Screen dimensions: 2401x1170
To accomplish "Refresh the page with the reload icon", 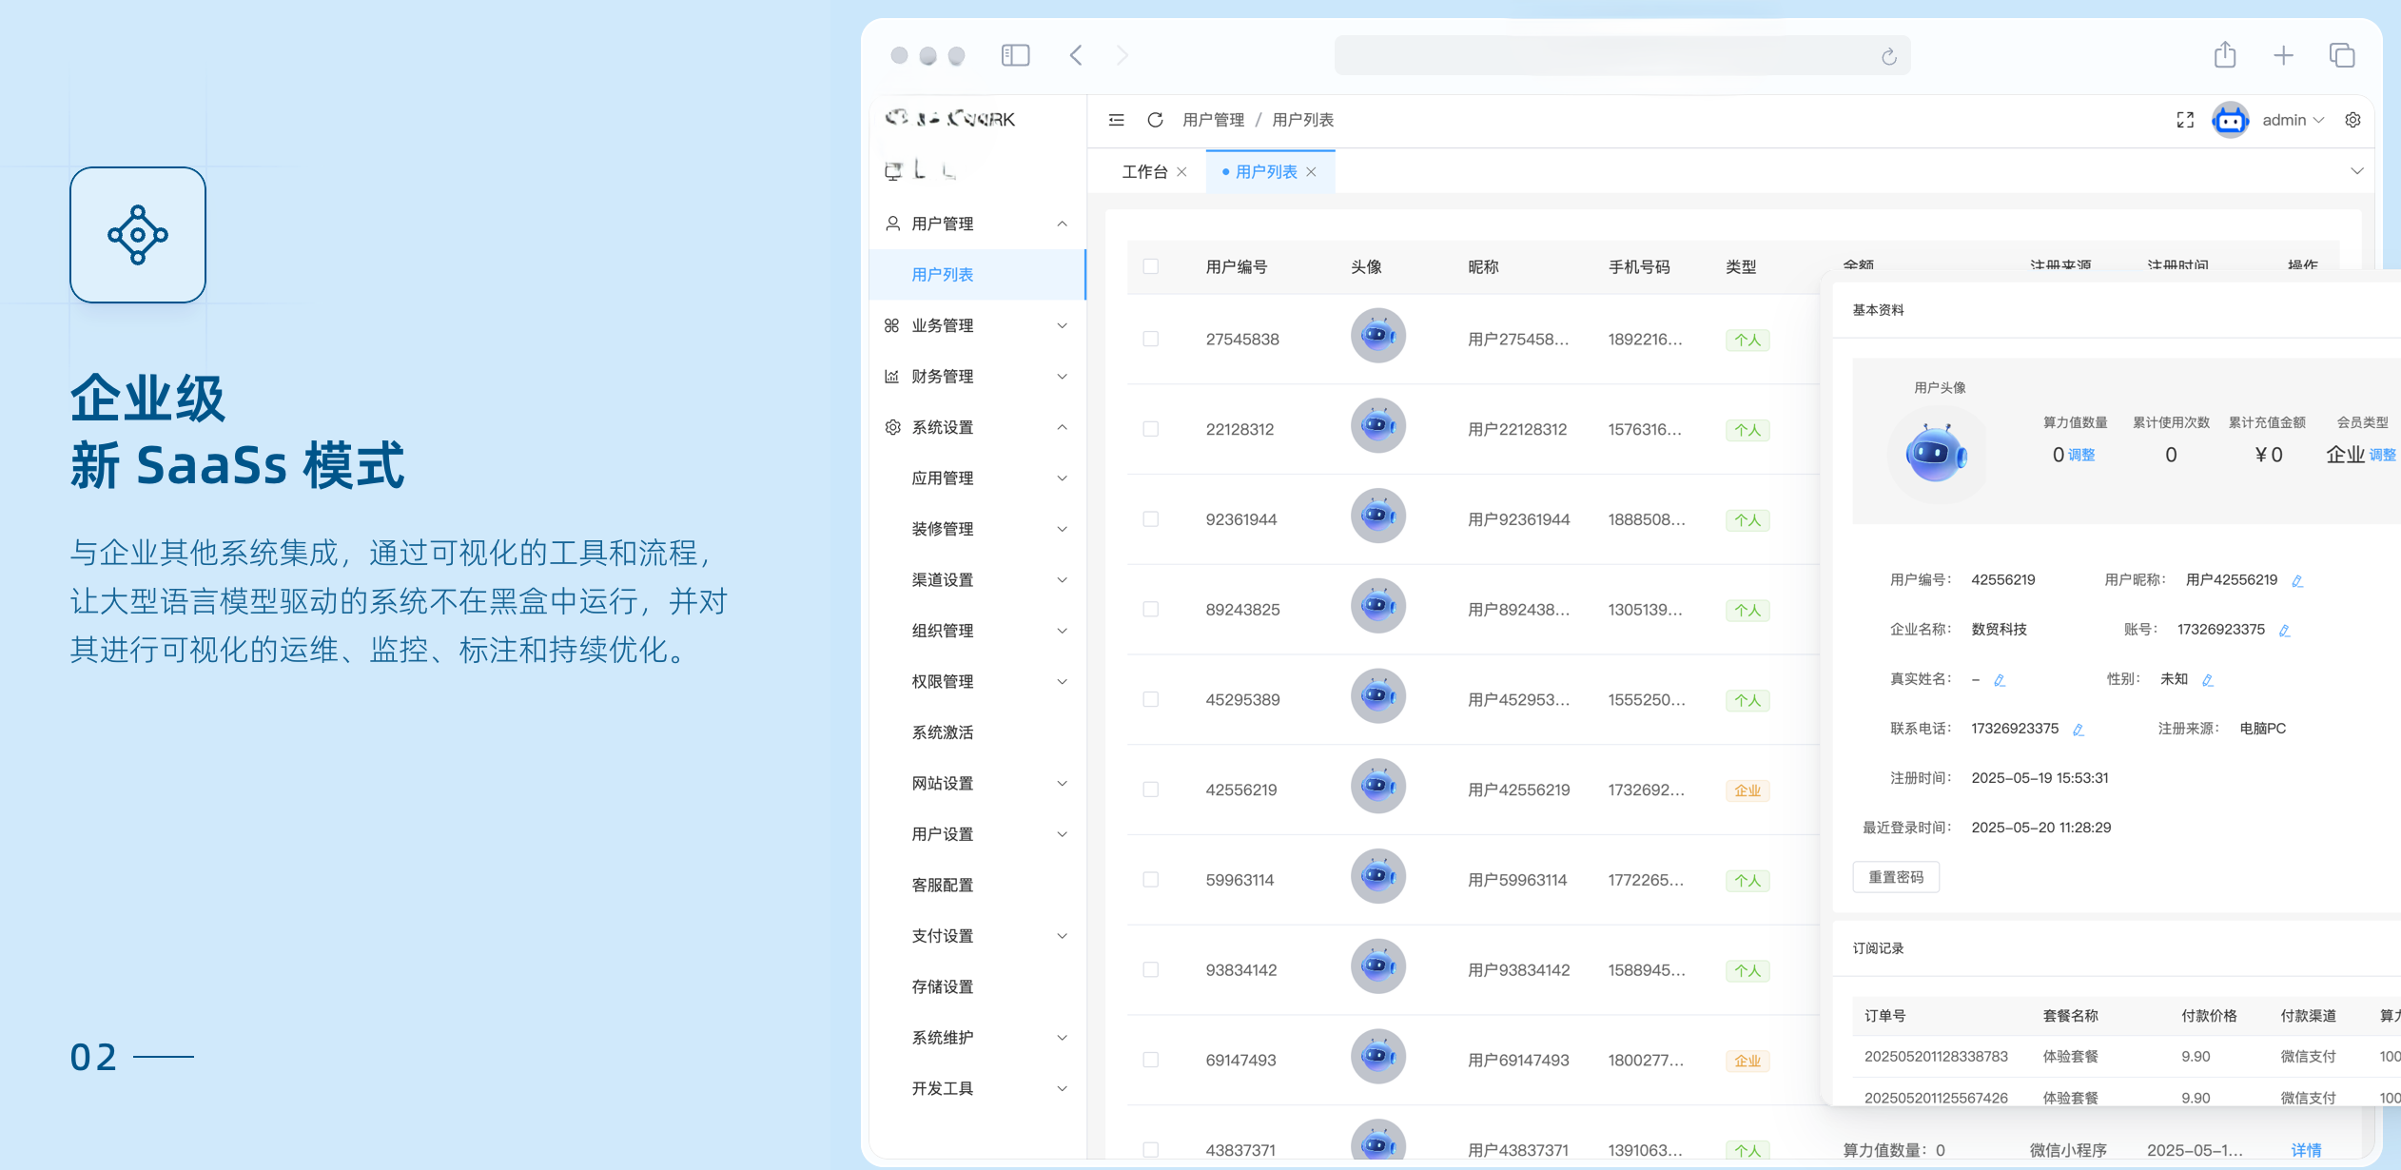I will [x=1155, y=120].
